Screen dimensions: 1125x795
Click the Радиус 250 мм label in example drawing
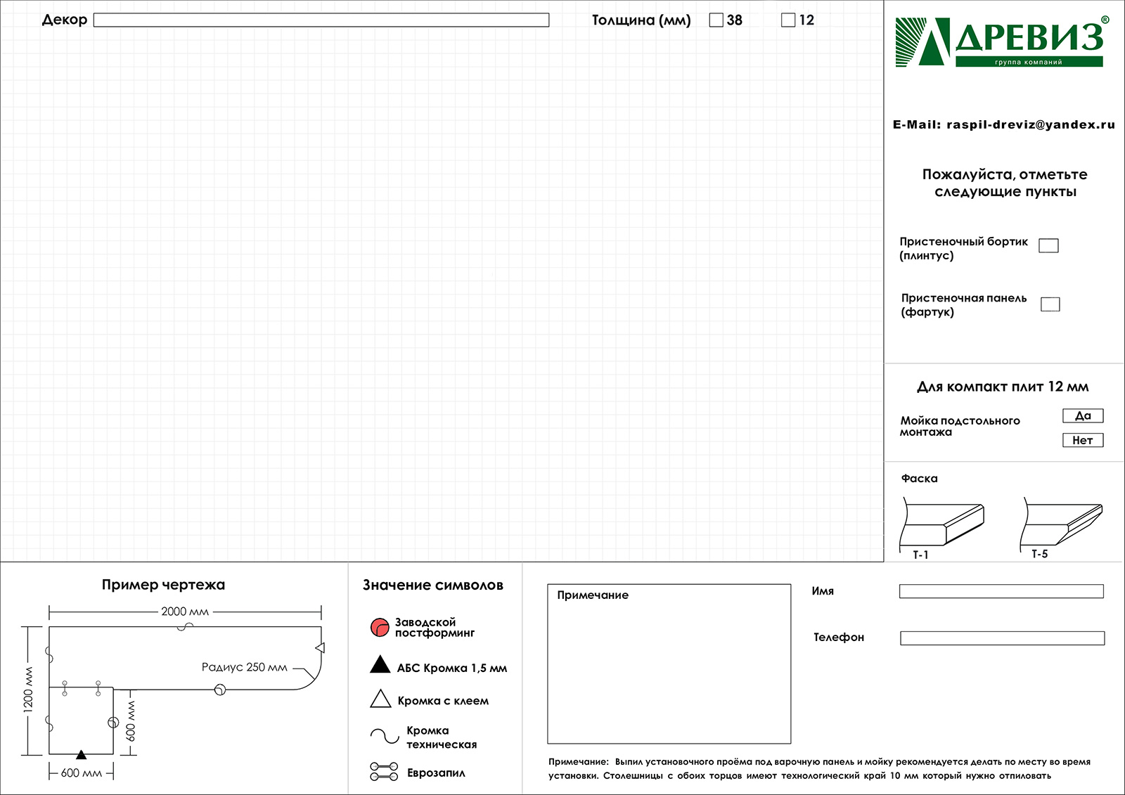(x=244, y=667)
